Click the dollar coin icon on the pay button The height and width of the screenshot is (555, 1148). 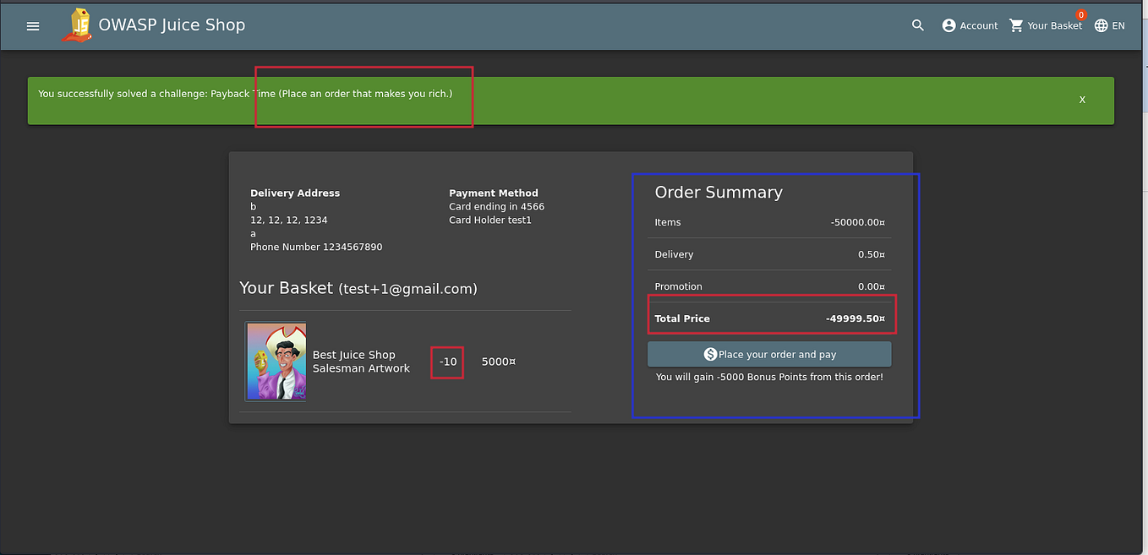(712, 354)
